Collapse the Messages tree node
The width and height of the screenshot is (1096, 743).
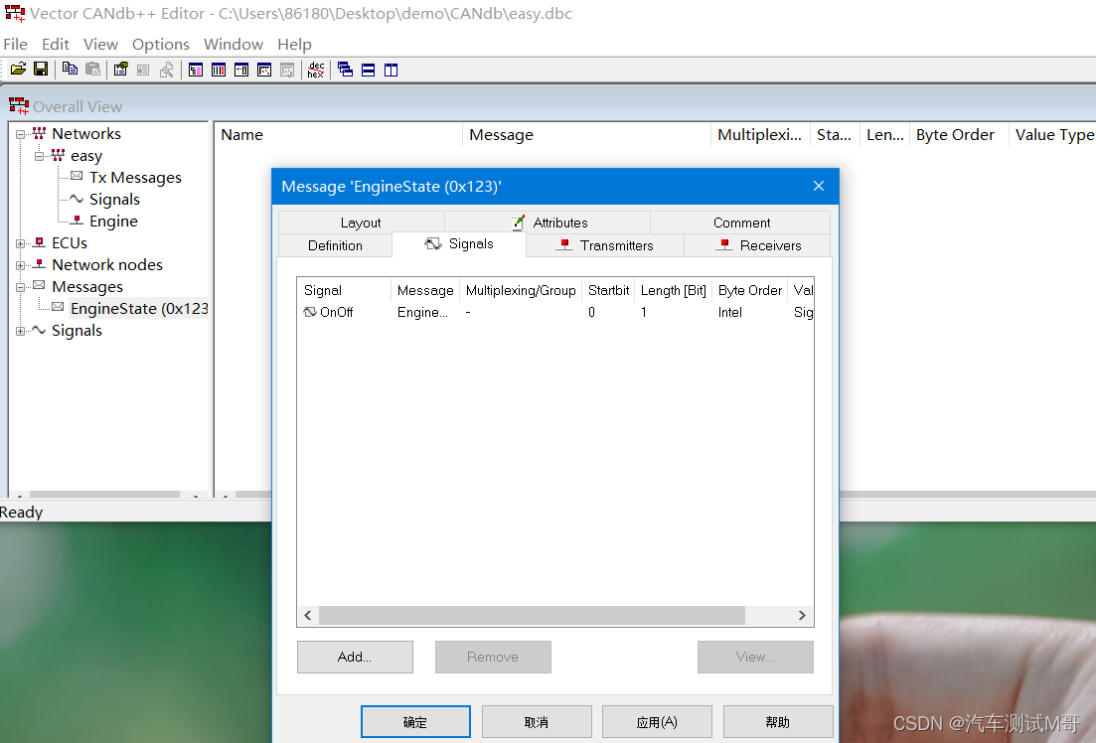click(x=20, y=287)
